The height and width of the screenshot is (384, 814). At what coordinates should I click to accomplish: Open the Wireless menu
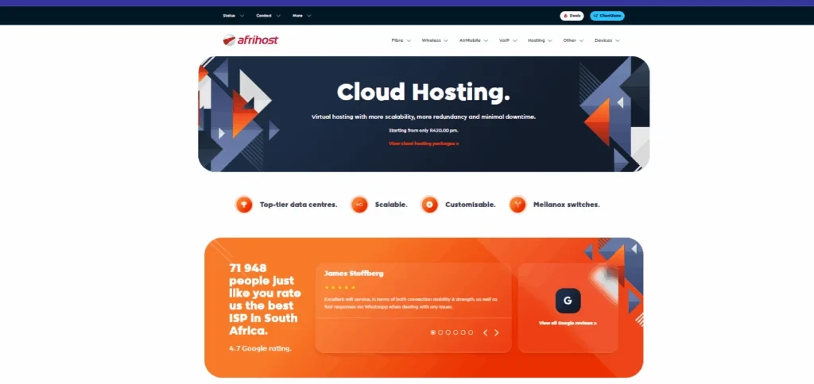coord(435,40)
